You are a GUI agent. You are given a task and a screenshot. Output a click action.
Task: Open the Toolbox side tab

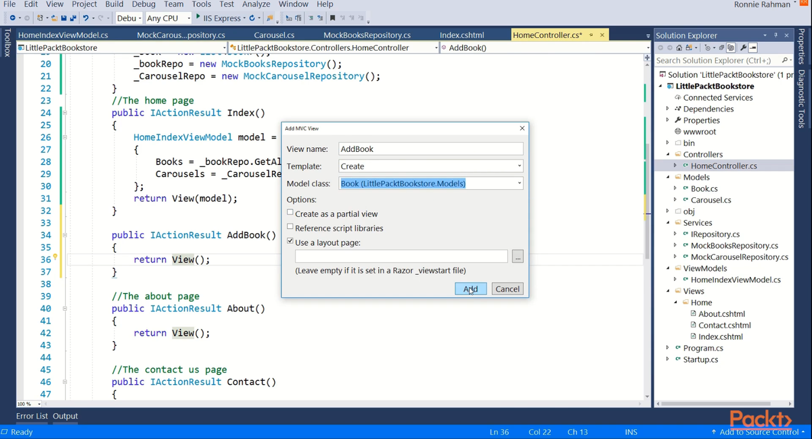click(x=7, y=43)
